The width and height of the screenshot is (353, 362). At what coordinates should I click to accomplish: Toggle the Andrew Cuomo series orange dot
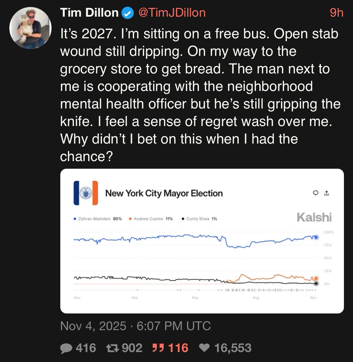131,218
